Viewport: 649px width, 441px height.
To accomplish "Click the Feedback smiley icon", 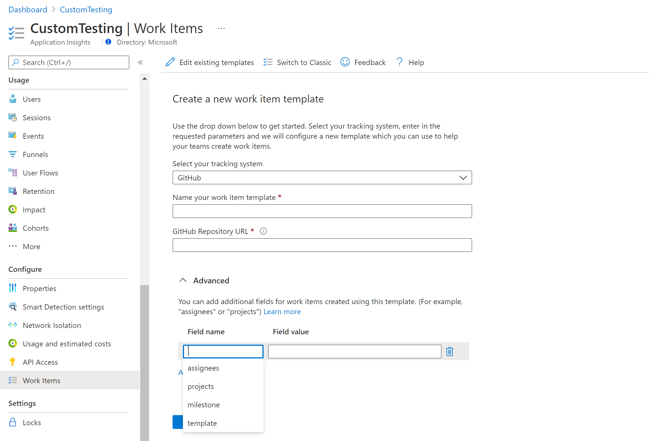I will (x=345, y=62).
